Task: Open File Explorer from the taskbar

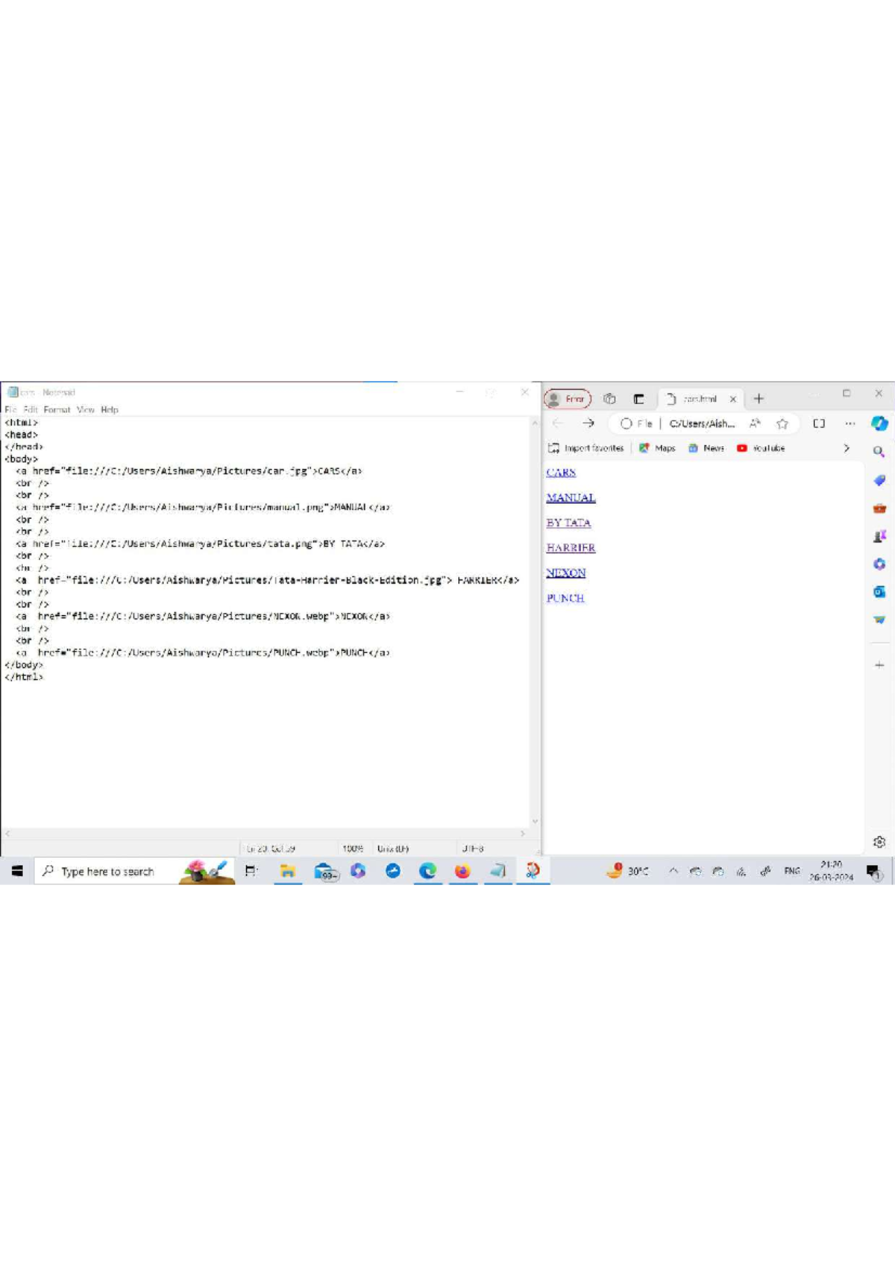Action: click(x=287, y=870)
